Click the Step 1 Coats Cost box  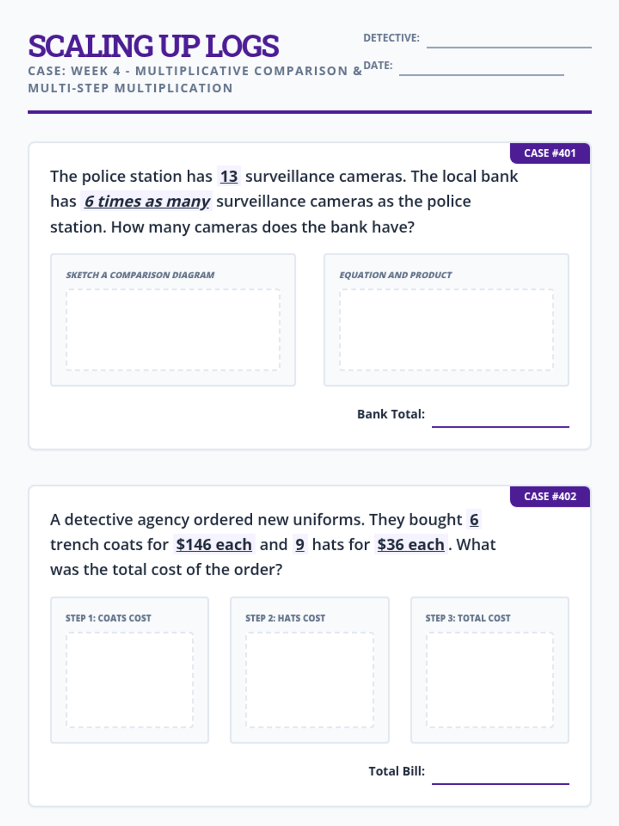point(129,679)
